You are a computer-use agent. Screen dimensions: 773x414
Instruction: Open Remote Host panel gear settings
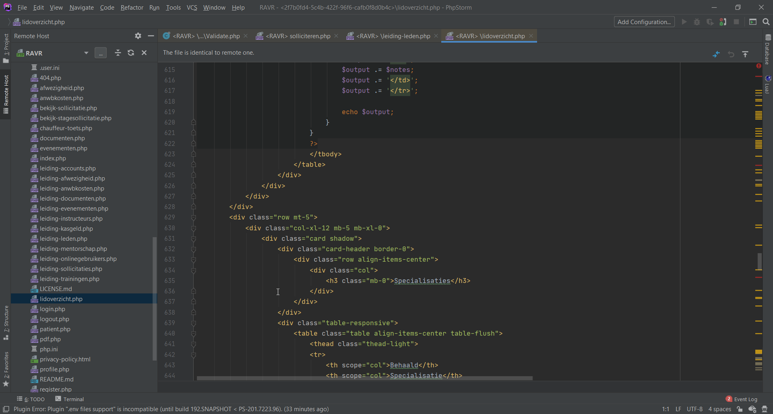(138, 36)
